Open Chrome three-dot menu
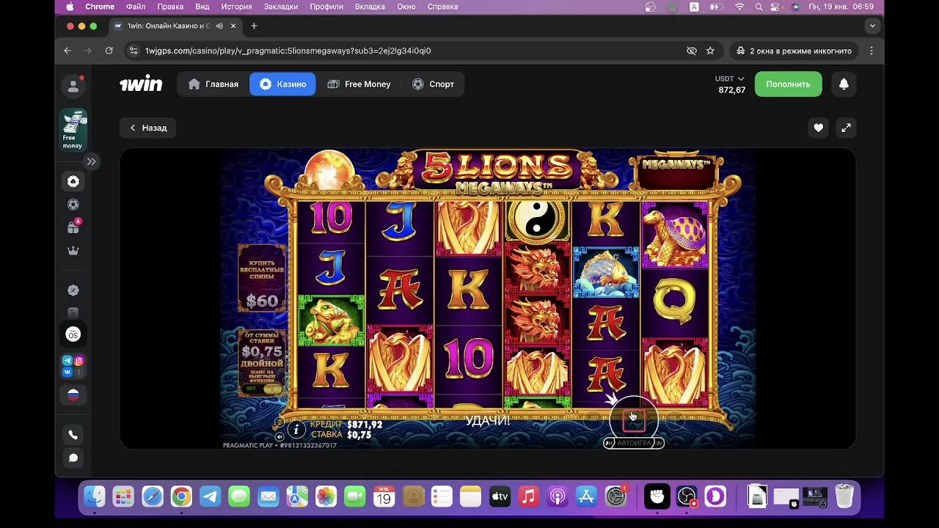 pyautogui.click(x=872, y=51)
